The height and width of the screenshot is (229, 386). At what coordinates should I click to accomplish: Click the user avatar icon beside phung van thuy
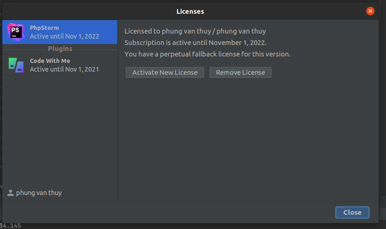(x=10, y=193)
